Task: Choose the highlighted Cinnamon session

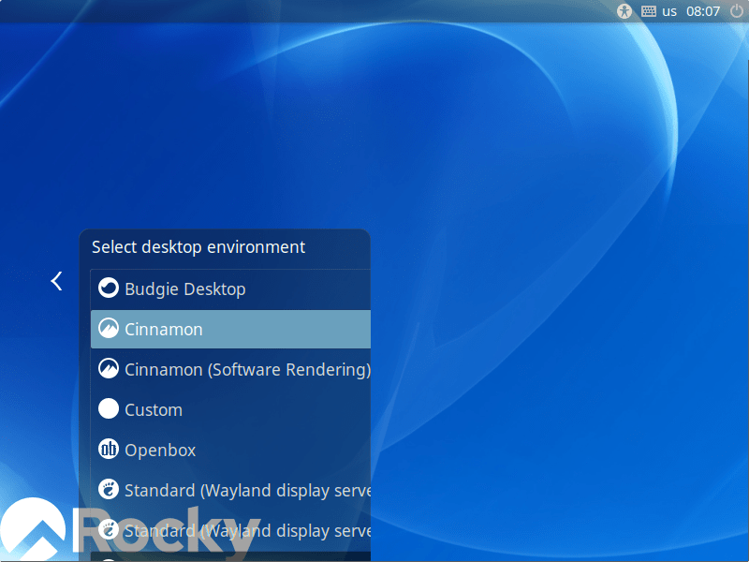Action: pyautogui.click(x=230, y=330)
